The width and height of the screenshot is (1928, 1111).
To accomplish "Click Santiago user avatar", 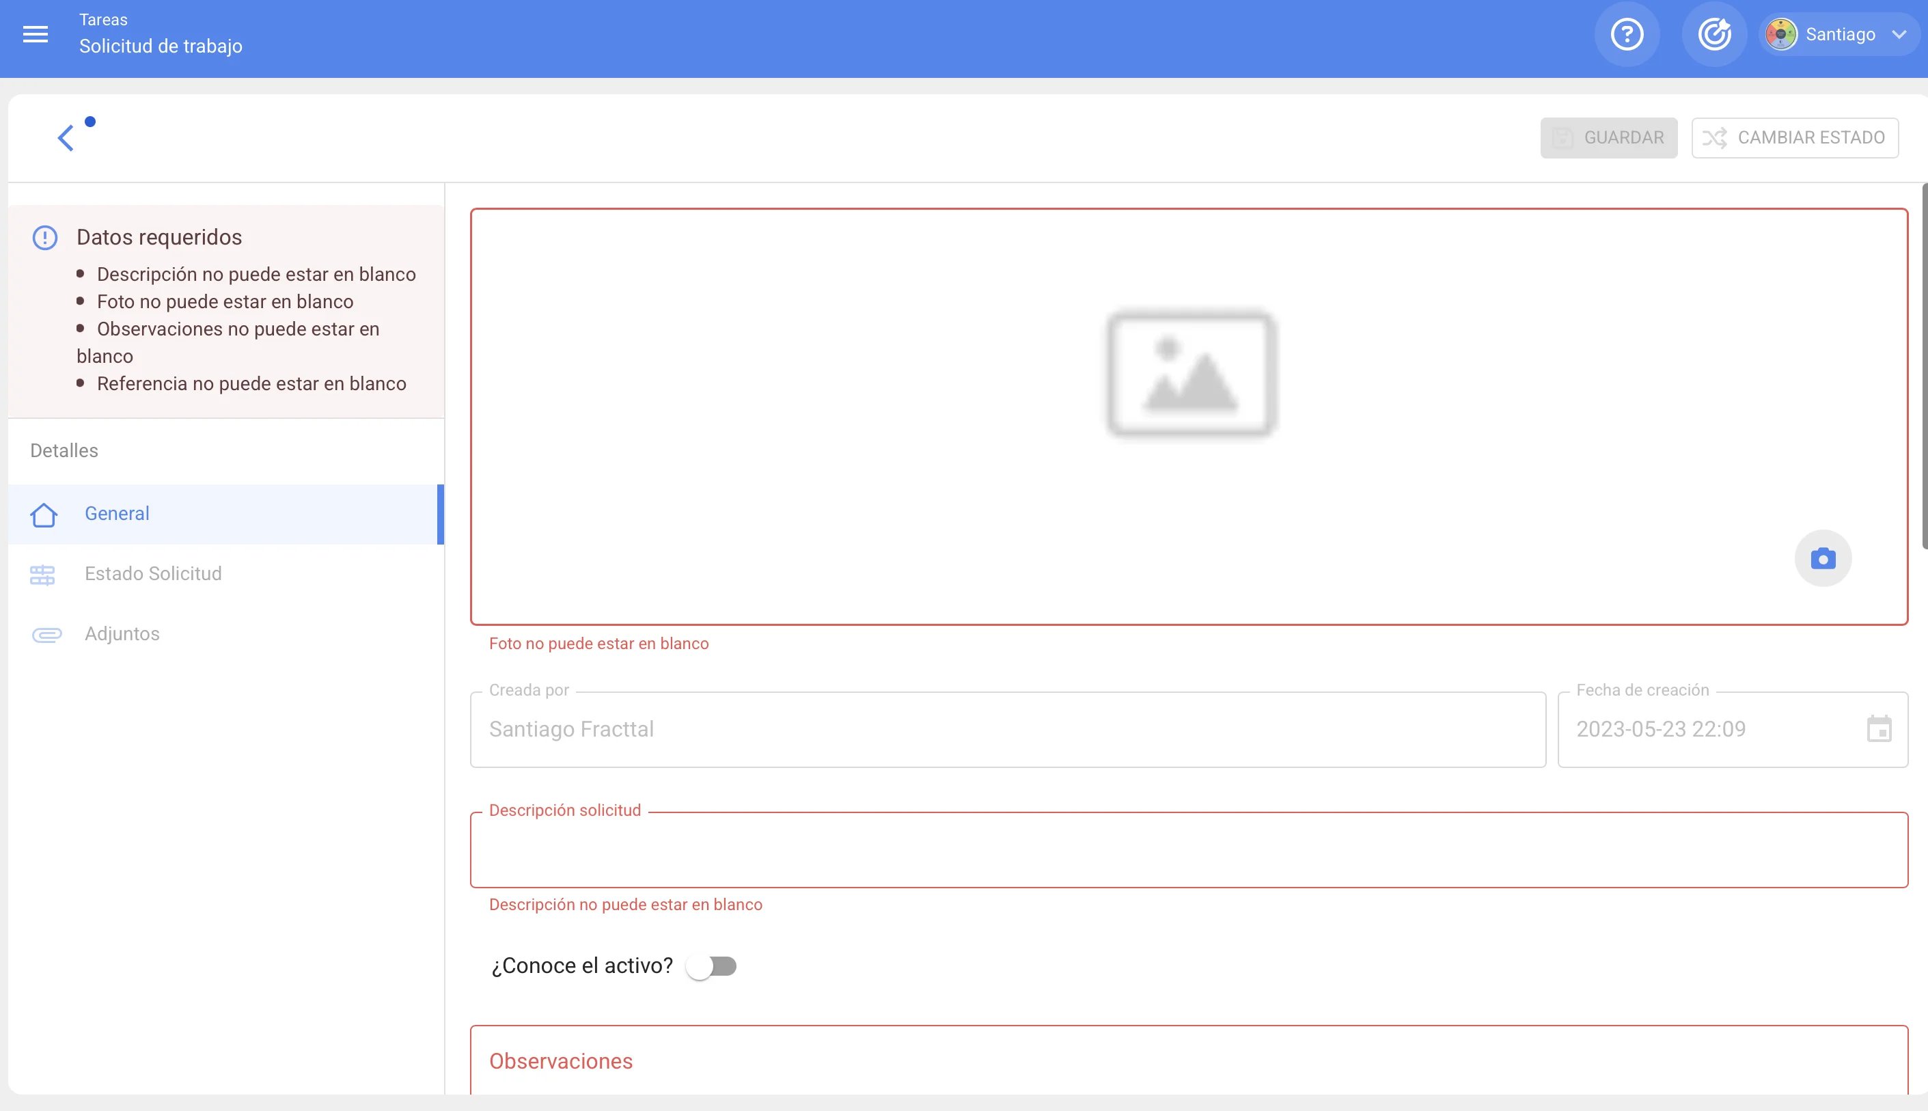I will coord(1780,34).
